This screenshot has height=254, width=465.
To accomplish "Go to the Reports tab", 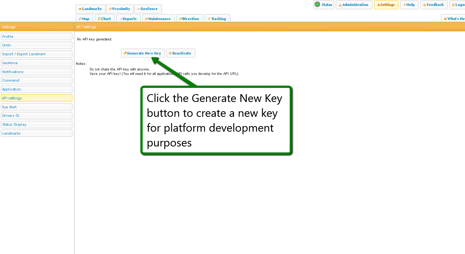I will click(x=128, y=19).
